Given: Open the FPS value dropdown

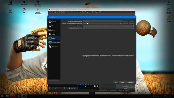Looking at the screenshot, I should 108,28.
